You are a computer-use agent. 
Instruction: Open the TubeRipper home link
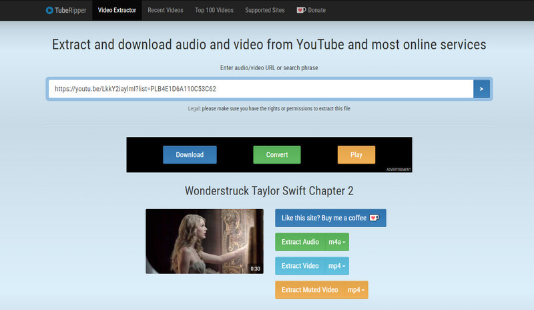[66, 10]
